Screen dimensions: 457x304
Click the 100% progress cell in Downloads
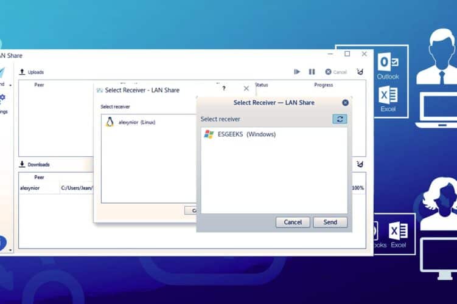coord(358,188)
